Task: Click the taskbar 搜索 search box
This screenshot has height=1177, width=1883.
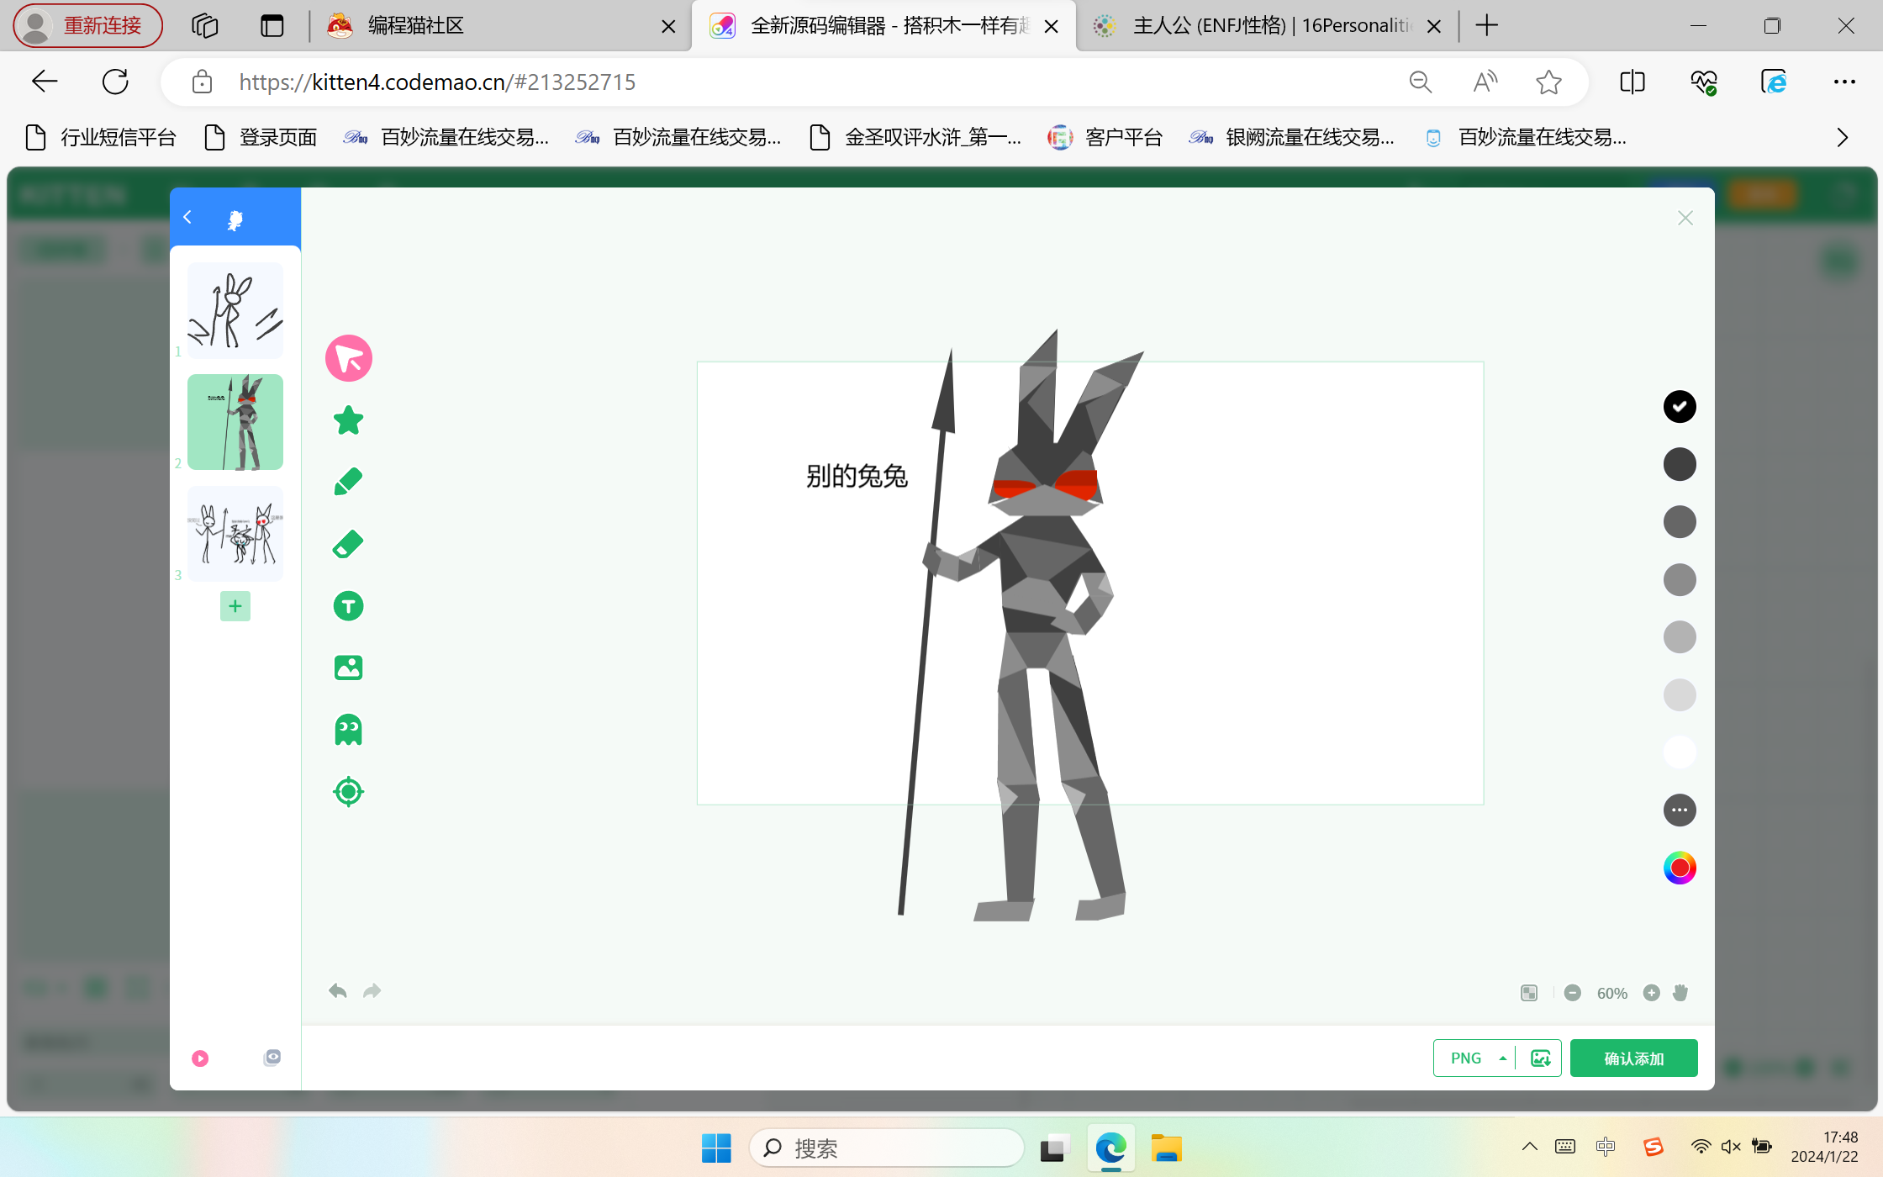Action: pyautogui.click(x=887, y=1148)
